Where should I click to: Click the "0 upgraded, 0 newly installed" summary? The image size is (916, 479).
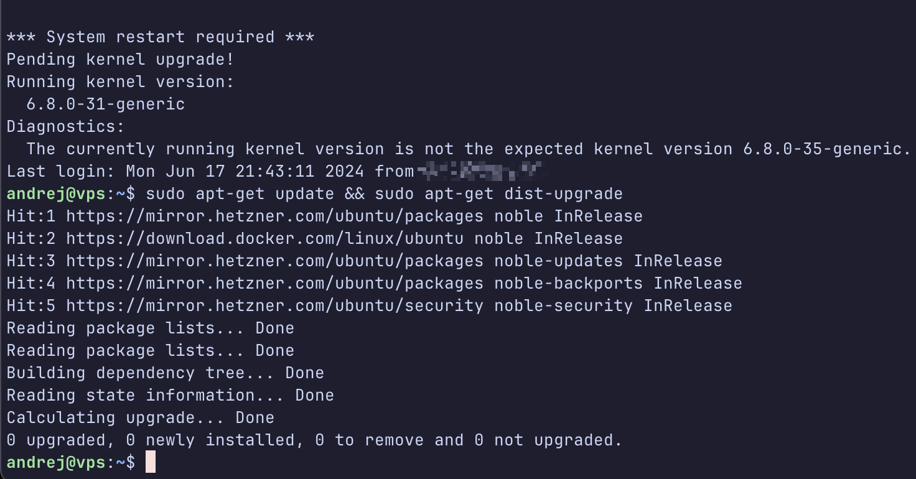(x=314, y=440)
